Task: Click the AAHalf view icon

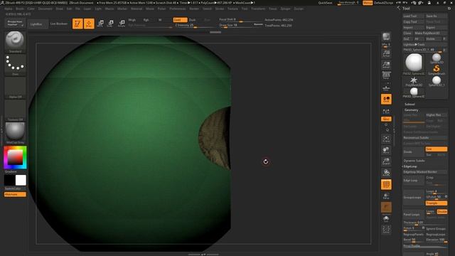Action: pyautogui.click(x=386, y=65)
